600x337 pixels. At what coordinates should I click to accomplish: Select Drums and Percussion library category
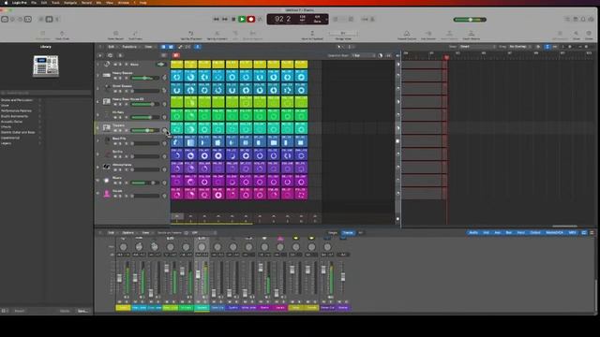pos(17,100)
